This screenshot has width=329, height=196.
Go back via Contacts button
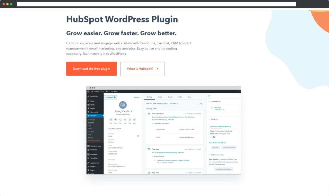pos(111,97)
